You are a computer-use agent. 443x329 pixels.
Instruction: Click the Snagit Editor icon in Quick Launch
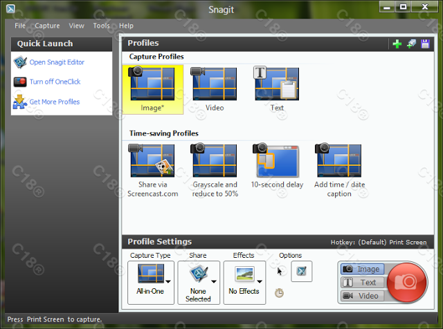[x=20, y=62]
